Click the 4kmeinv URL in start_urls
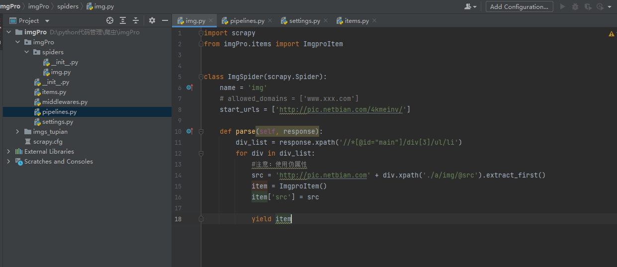 pos(342,109)
